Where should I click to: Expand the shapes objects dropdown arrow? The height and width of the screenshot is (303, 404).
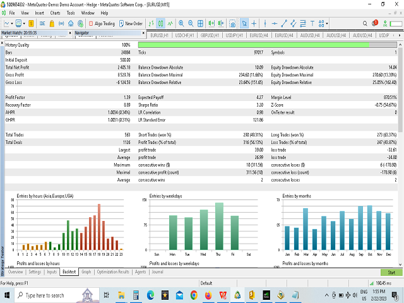[327, 24]
